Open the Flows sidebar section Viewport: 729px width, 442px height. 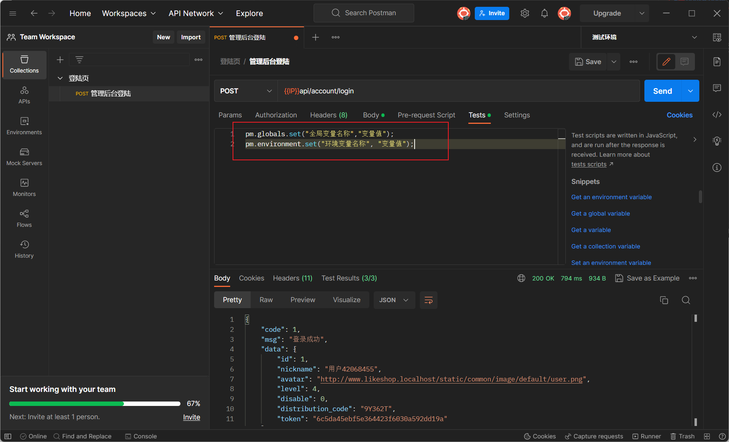coord(24,218)
